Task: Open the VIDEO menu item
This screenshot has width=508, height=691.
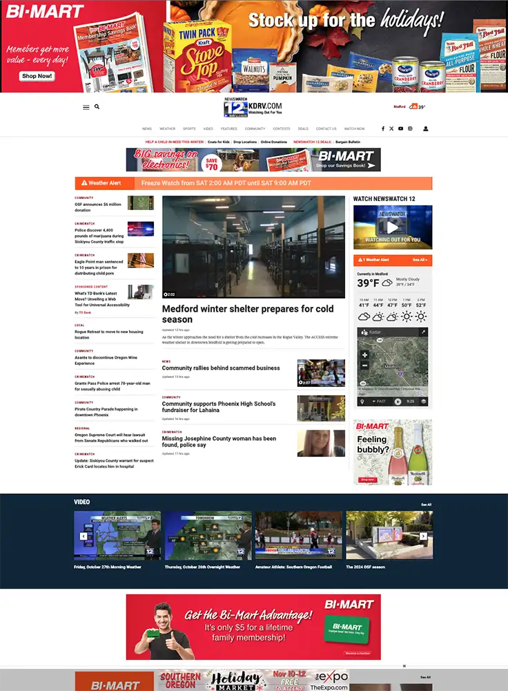Action: pos(208,129)
